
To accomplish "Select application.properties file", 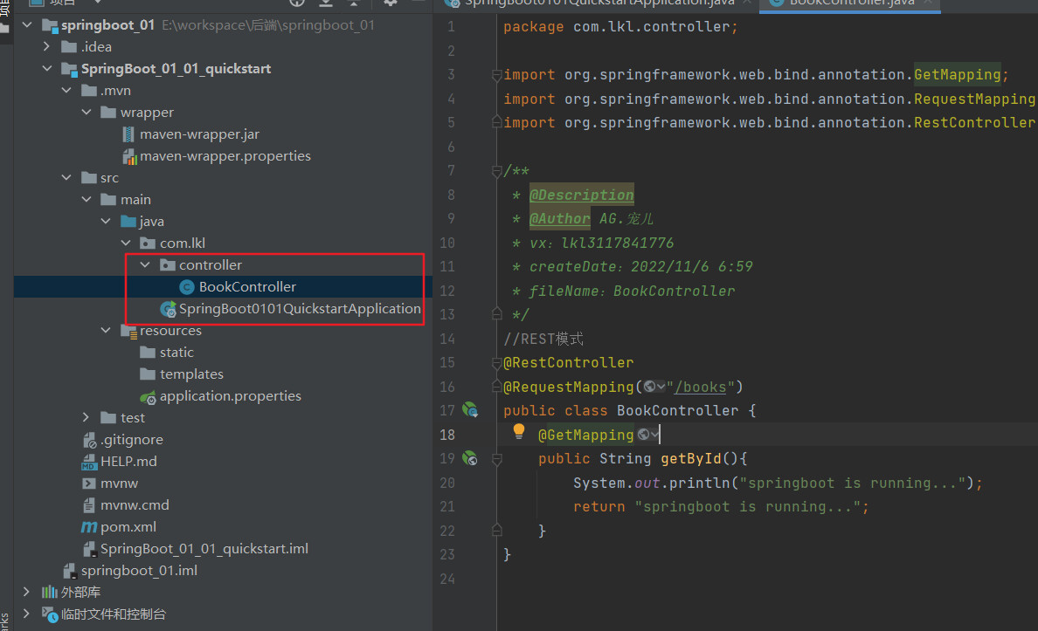I will 231,396.
